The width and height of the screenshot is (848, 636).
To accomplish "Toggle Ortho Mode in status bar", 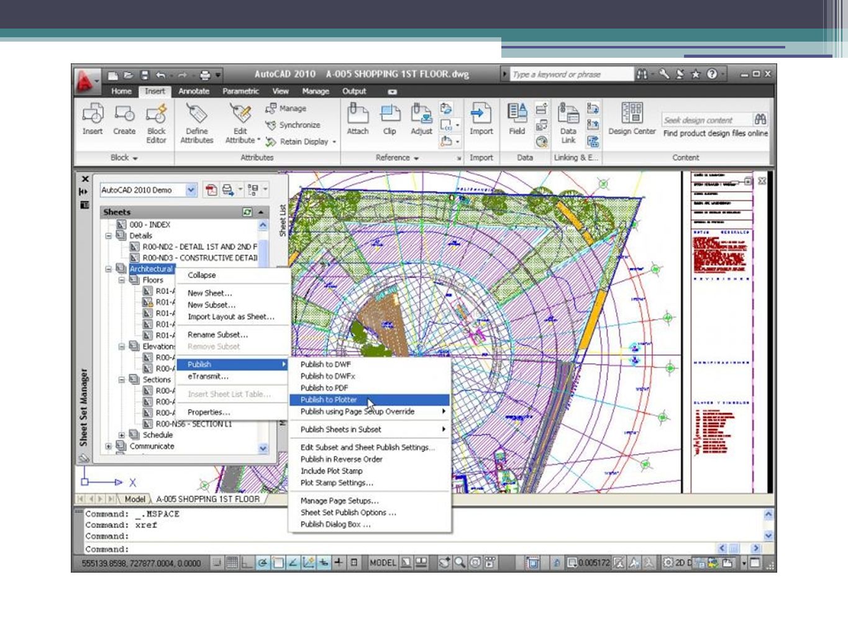I will [247, 563].
